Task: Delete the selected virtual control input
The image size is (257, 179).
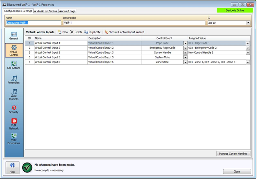Action: pyautogui.click(x=76, y=32)
